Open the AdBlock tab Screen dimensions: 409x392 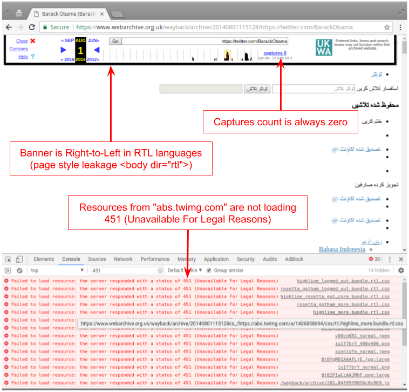click(x=294, y=259)
